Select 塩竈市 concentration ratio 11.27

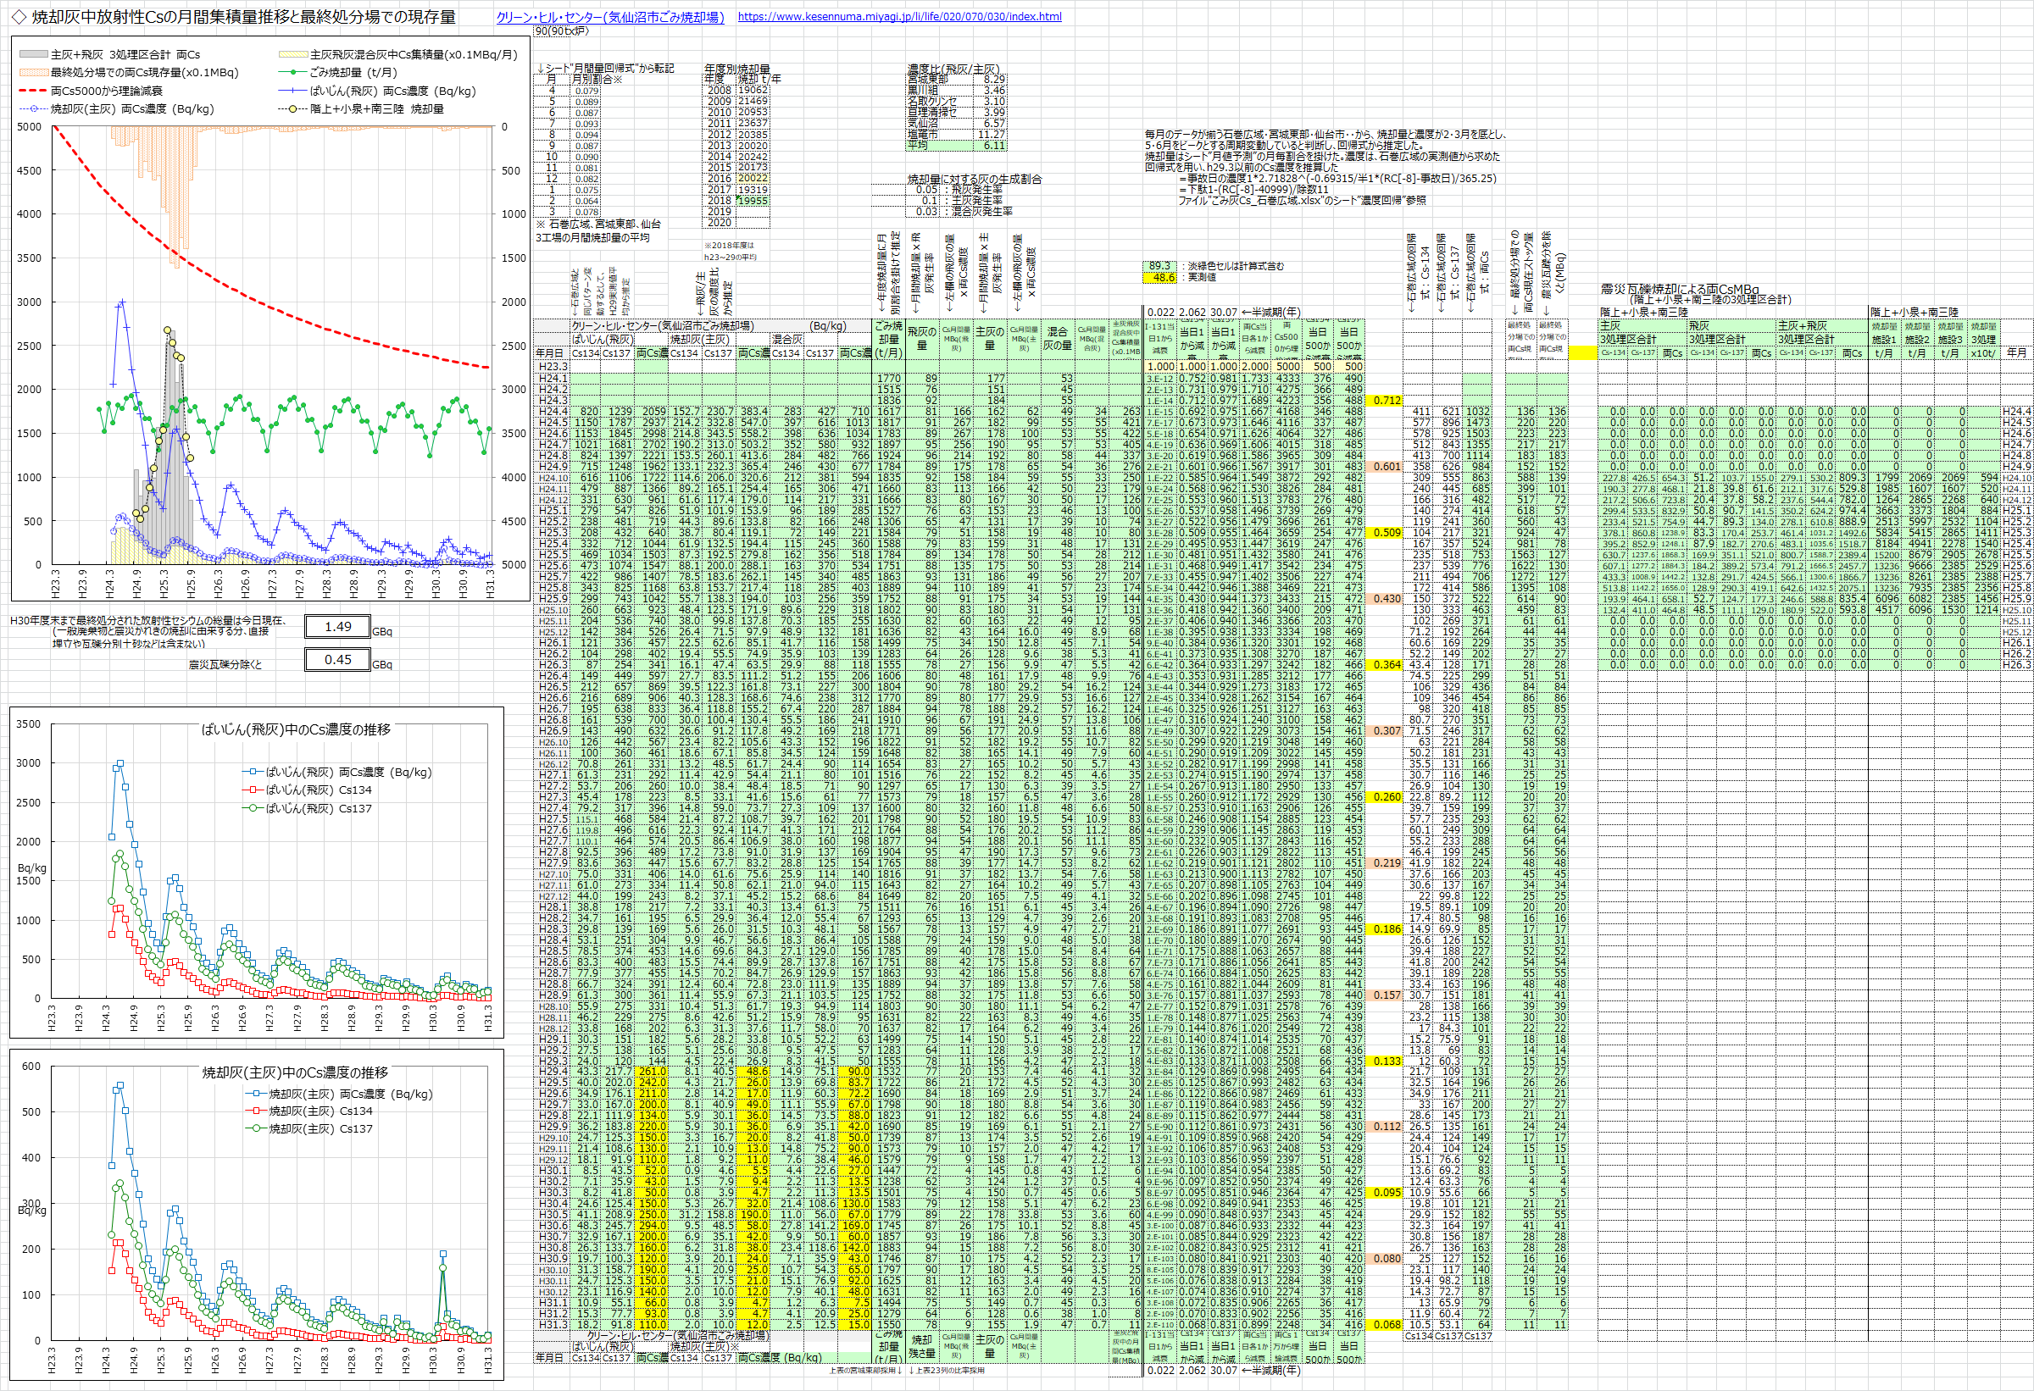(x=992, y=135)
